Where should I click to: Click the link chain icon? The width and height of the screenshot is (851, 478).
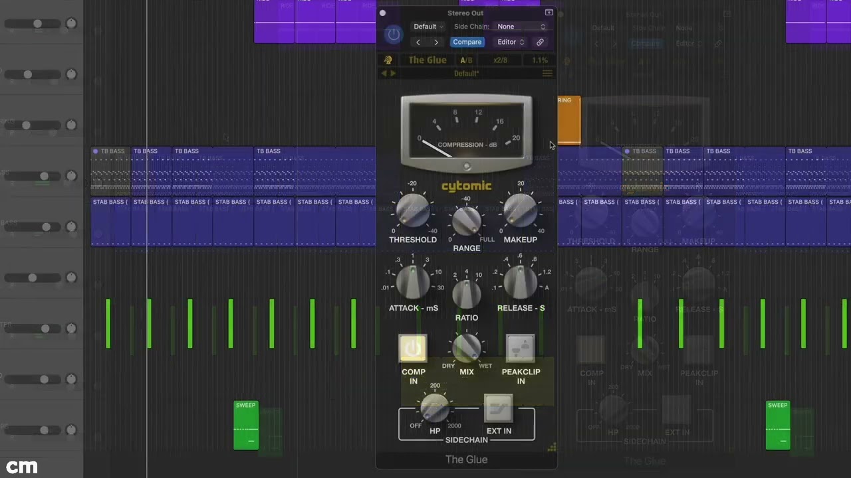coord(540,42)
